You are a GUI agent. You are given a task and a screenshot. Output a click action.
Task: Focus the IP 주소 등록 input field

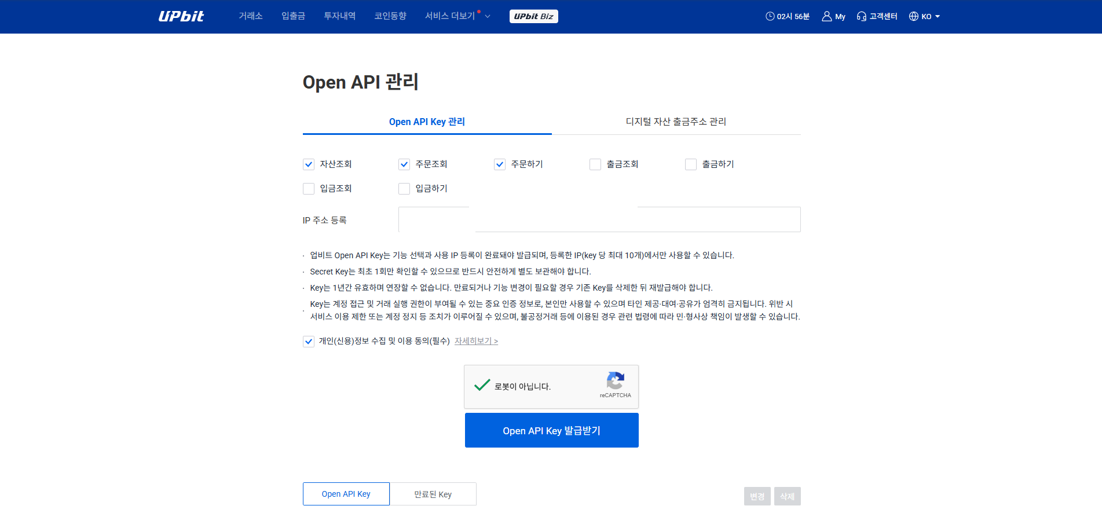point(599,219)
